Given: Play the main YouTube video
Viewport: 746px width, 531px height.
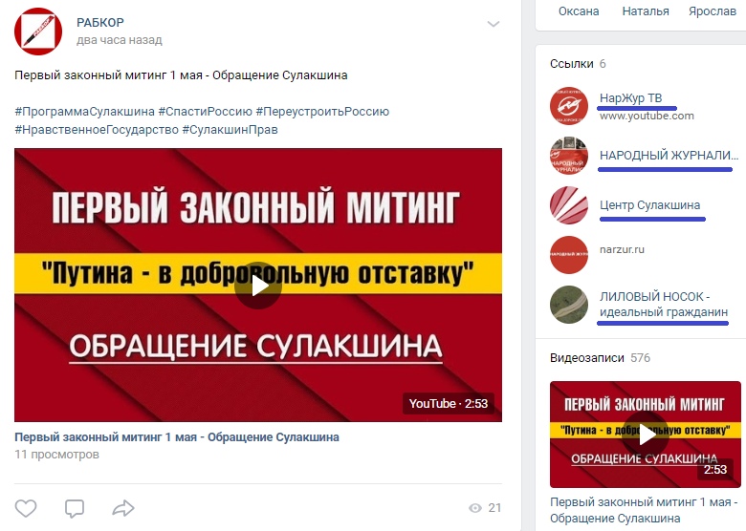Looking at the screenshot, I should click(258, 286).
